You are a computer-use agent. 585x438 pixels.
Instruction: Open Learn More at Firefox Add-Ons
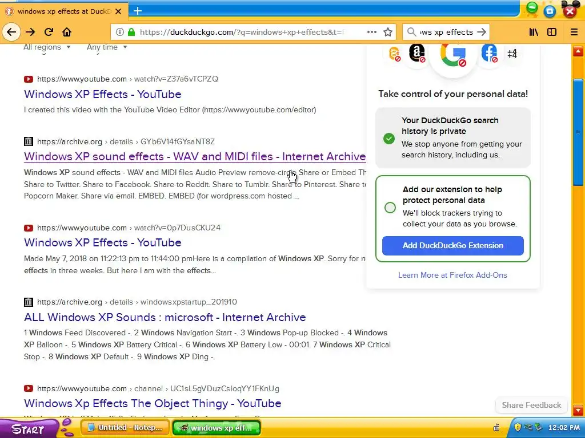click(x=452, y=275)
